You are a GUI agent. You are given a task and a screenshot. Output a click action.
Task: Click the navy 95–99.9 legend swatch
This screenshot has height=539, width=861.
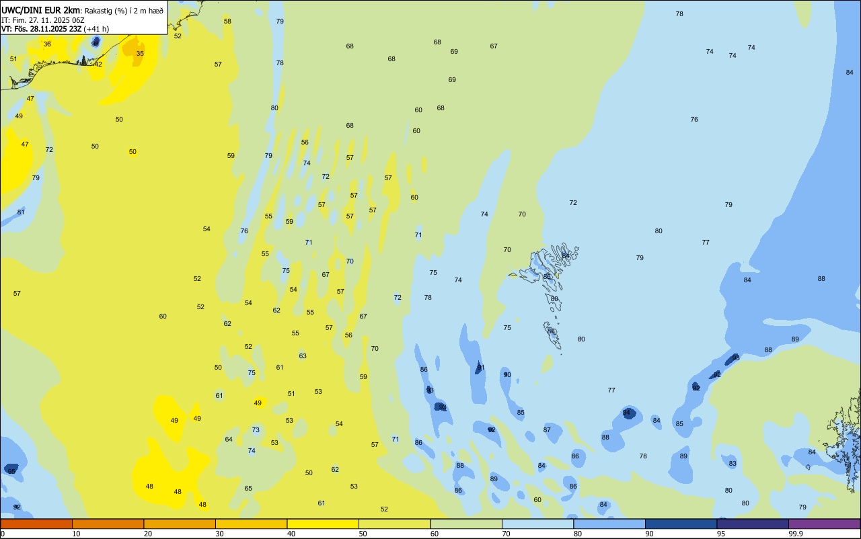click(753, 524)
